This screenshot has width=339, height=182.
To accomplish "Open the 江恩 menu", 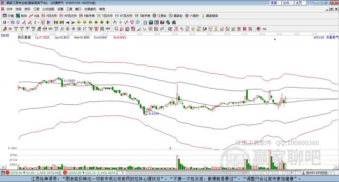I will point(36,9).
